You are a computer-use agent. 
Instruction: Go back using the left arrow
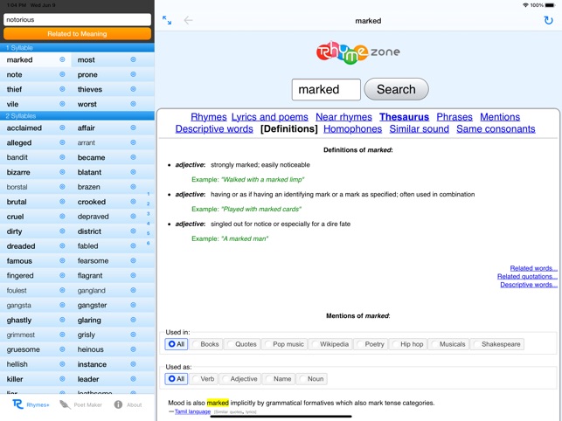click(x=188, y=20)
